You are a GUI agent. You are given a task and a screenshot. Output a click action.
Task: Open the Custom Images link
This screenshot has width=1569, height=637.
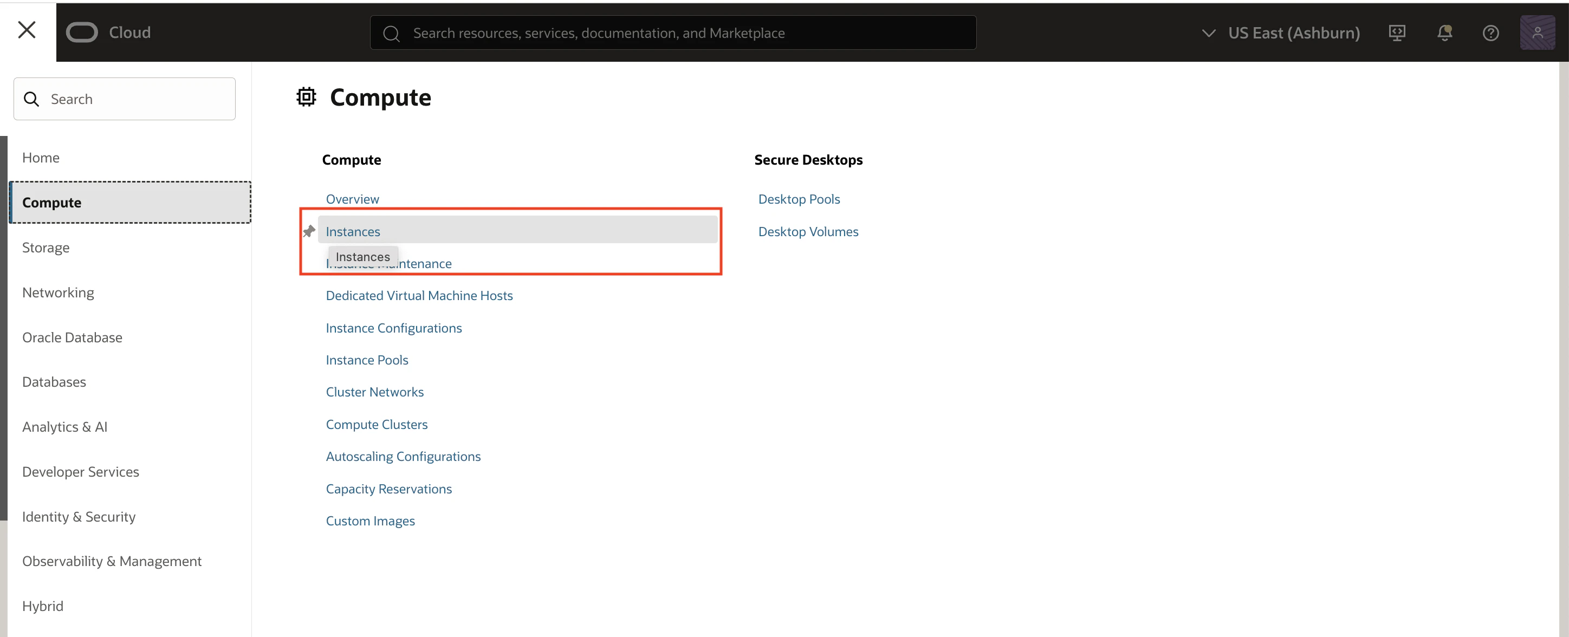pyautogui.click(x=371, y=521)
